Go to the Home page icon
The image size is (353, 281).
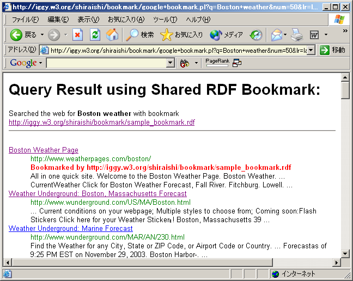click(x=112, y=35)
